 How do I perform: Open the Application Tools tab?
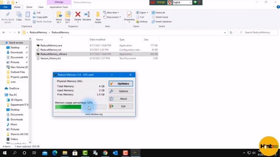[x=59, y=7]
